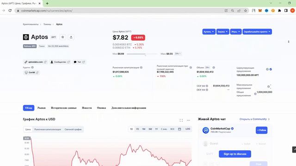Close the Aptos browser tab
The height and width of the screenshot is (166, 296).
coord(39,3)
